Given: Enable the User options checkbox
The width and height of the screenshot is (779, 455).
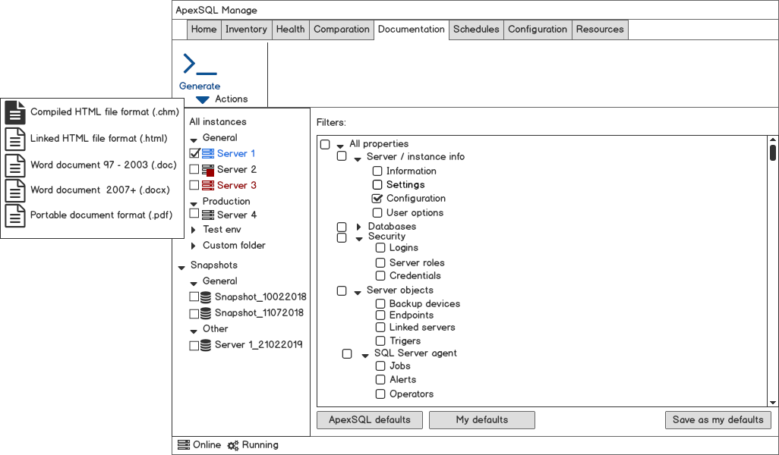Looking at the screenshot, I should coord(377,213).
